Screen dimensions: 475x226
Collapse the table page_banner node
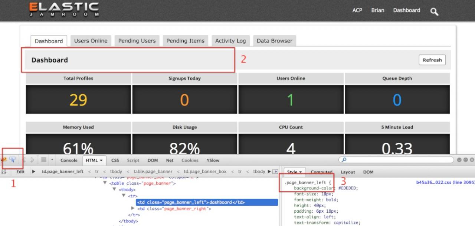coord(105,183)
